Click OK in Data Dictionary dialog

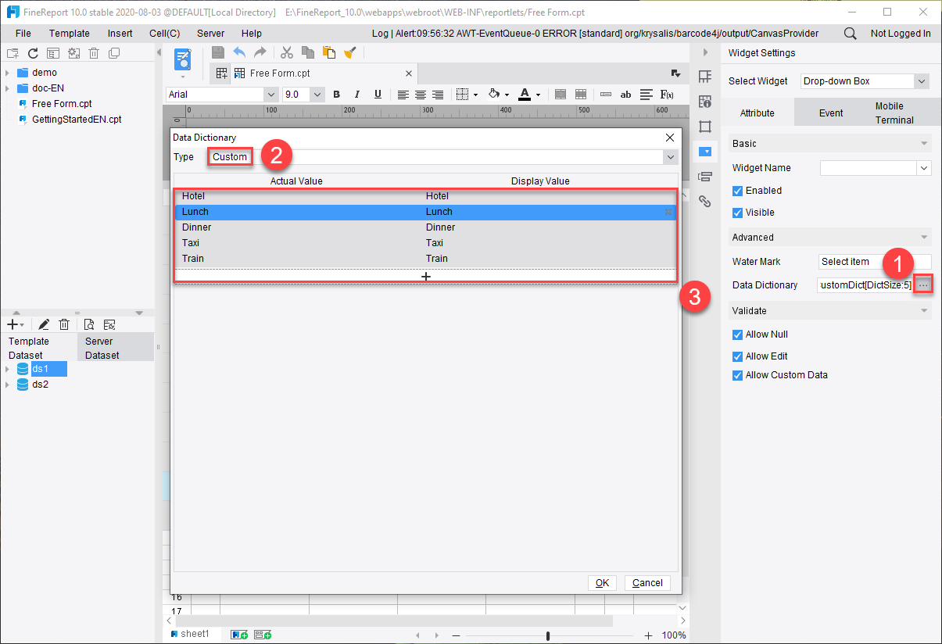point(602,583)
